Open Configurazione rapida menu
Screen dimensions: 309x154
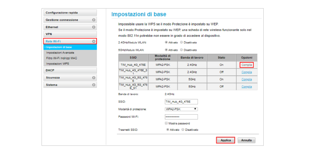[x=70, y=13]
